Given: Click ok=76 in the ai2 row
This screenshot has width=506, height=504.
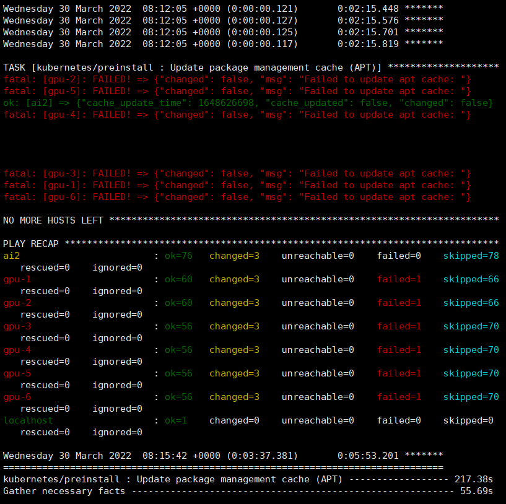Looking at the screenshot, I should pos(178,256).
